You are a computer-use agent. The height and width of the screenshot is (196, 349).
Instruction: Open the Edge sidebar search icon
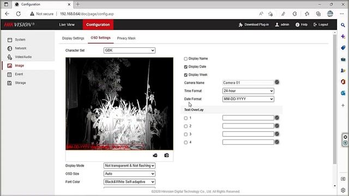click(343, 25)
